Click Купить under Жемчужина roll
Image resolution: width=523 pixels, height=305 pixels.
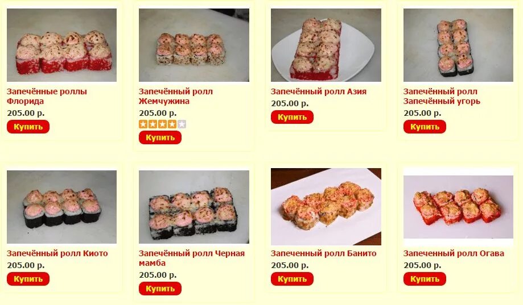[x=160, y=137]
